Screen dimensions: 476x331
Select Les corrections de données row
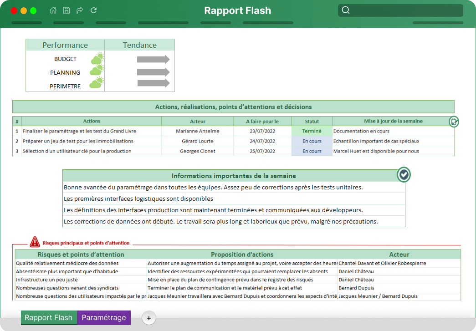[x=234, y=221]
